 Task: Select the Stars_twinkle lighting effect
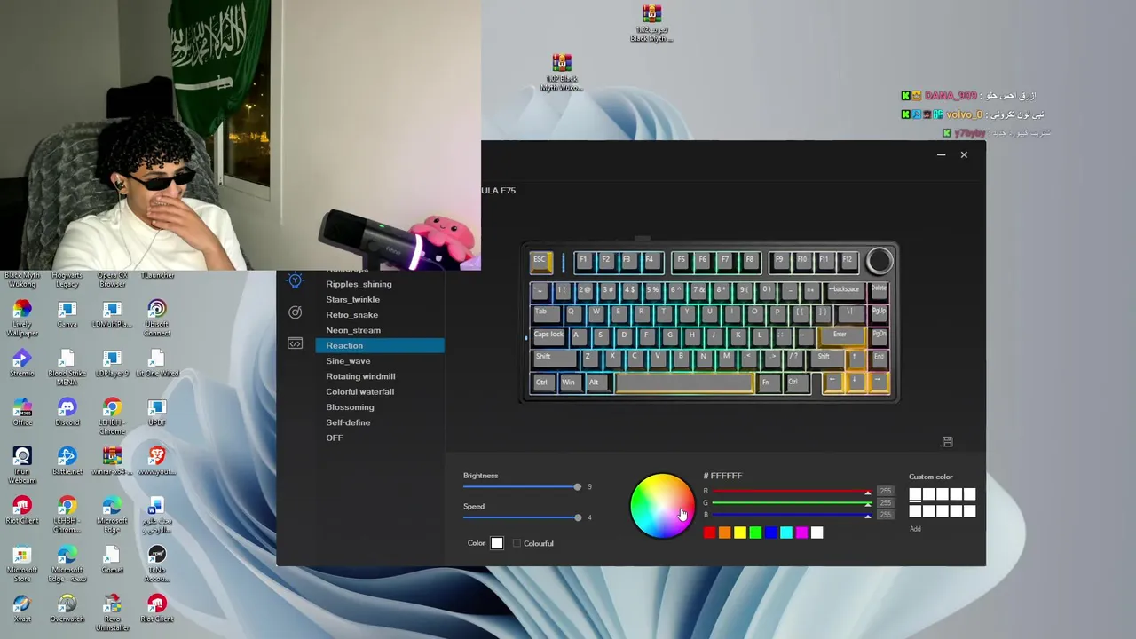tap(379, 299)
